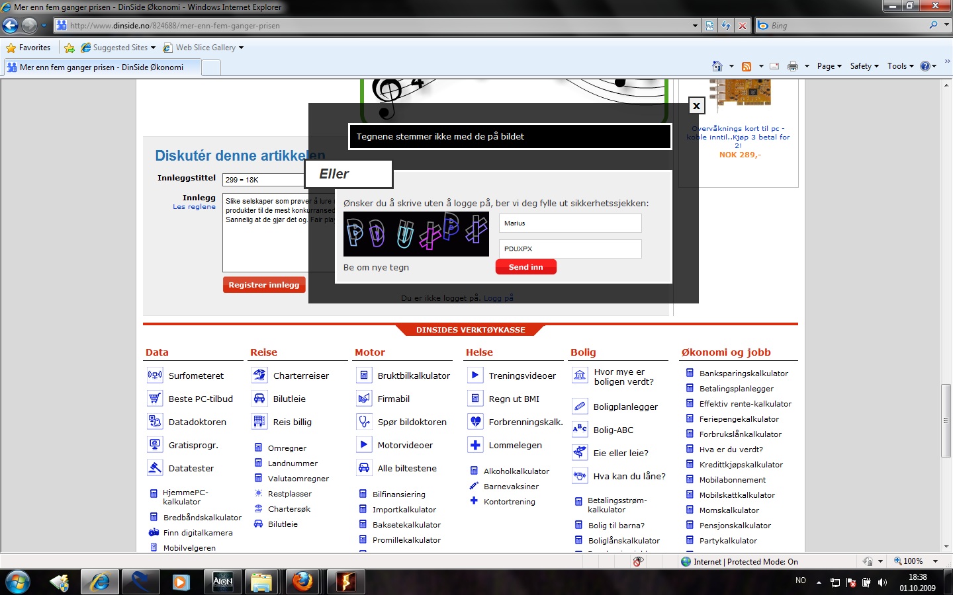Open Les reglene link

194,207
